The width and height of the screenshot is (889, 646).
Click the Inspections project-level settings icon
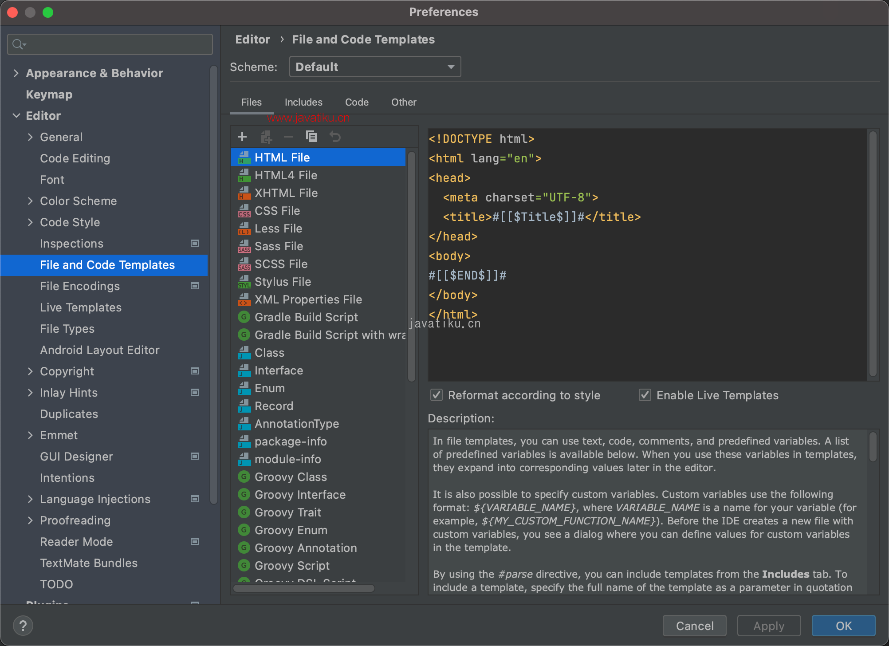(x=194, y=243)
